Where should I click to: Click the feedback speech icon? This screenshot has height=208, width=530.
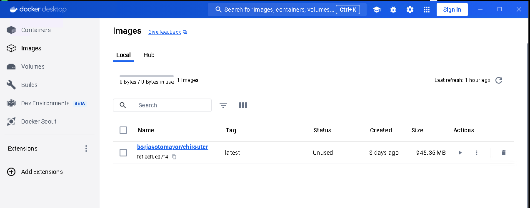pos(185,32)
